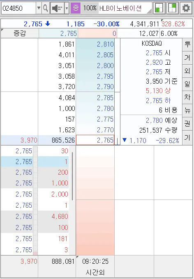194x279 pixels.
Task: Click the 시간외 after-hours label
Action: click(x=95, y=272)
